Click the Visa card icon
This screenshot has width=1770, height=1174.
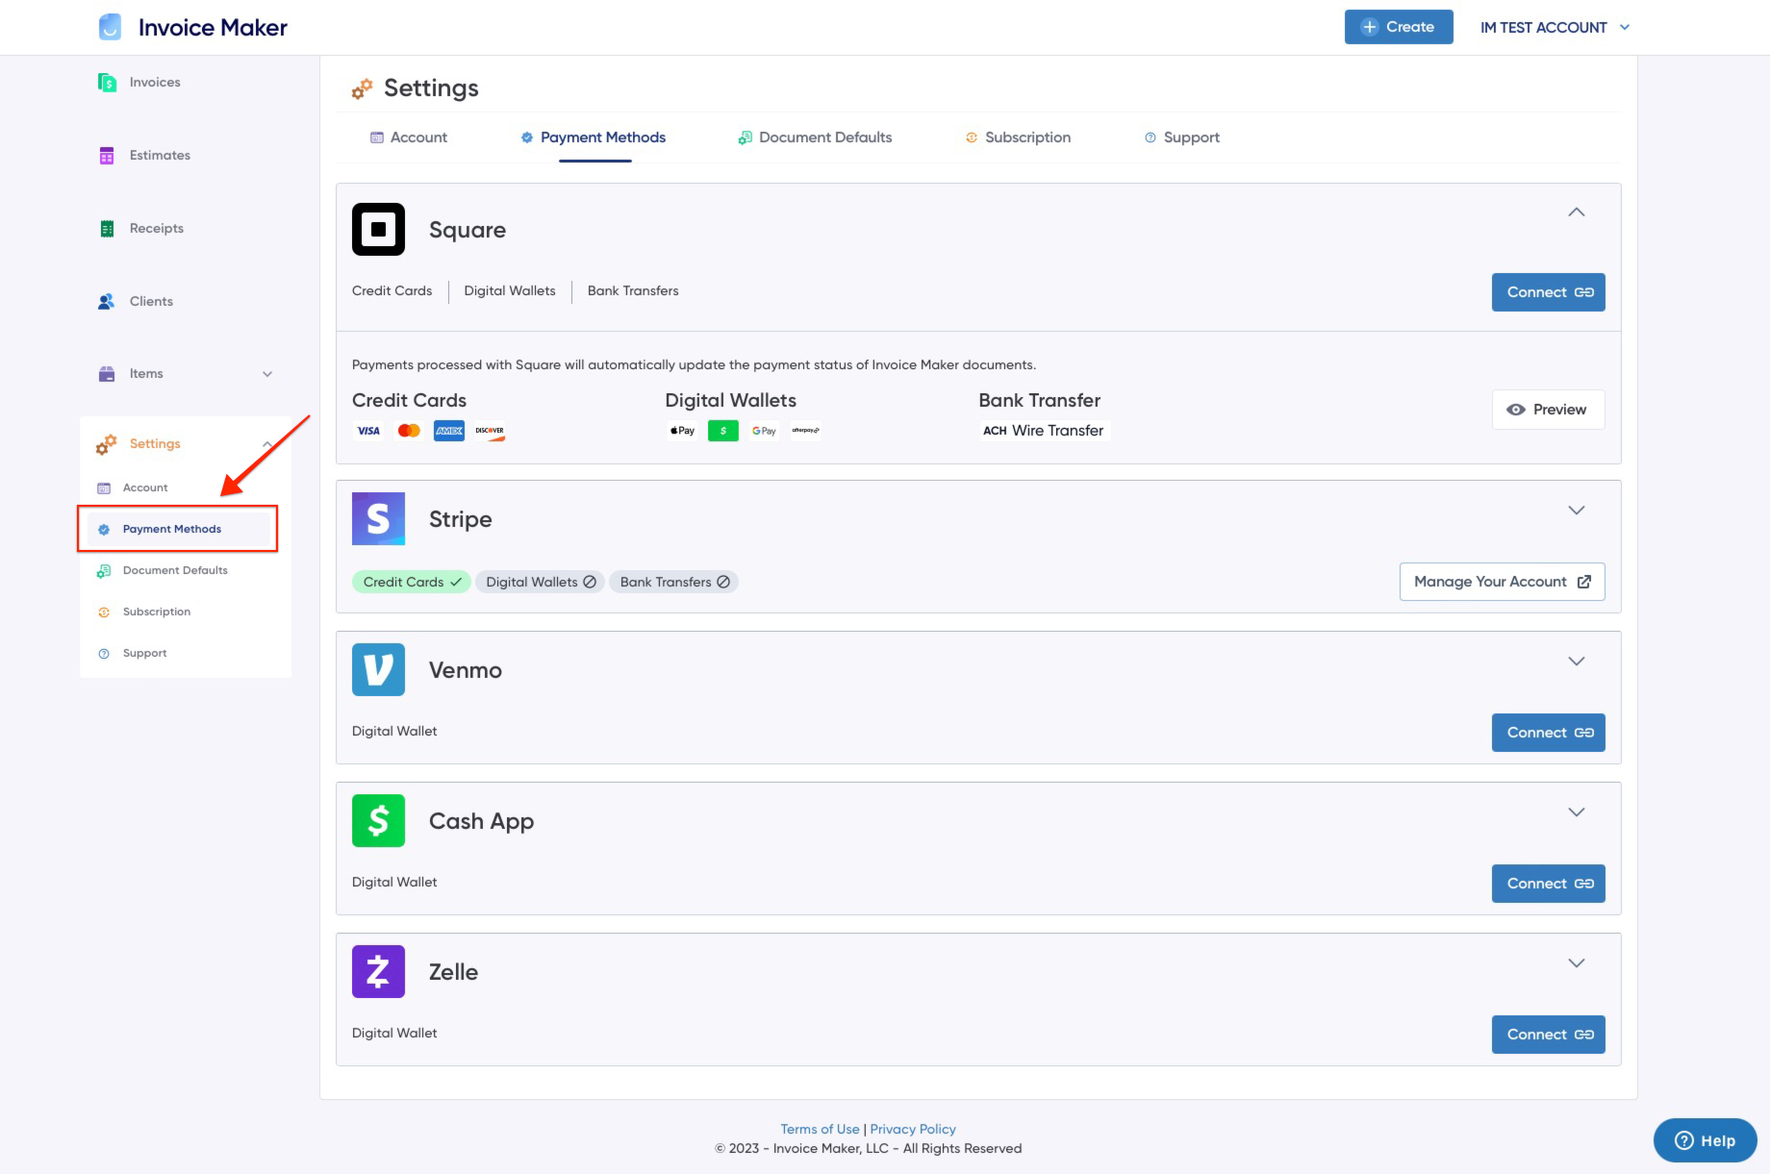pyautogui.click(x=368, y=431)
